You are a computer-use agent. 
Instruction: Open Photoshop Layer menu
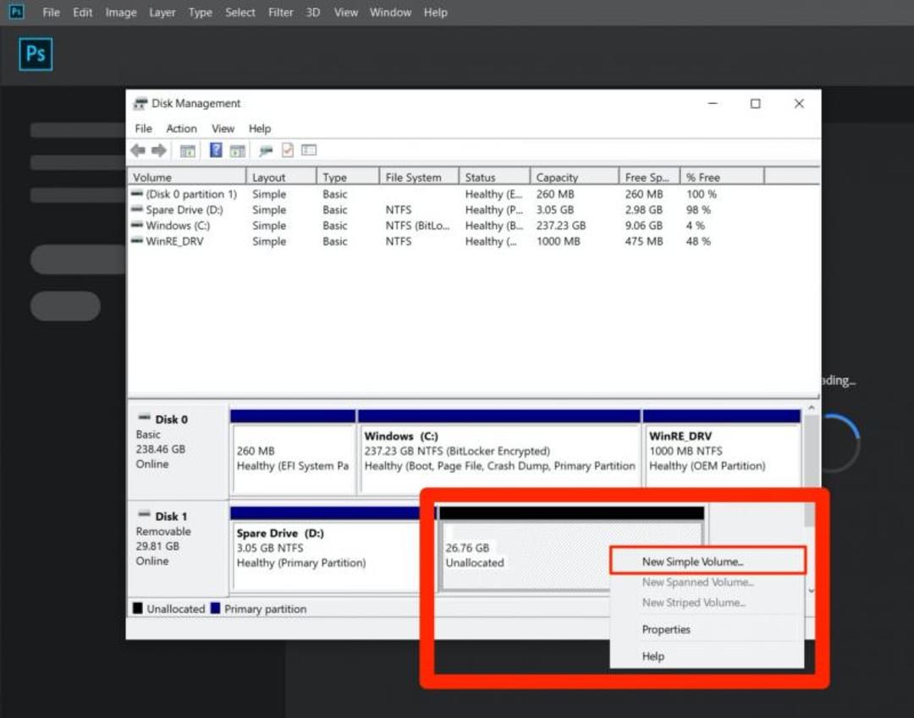click(162, 12)
